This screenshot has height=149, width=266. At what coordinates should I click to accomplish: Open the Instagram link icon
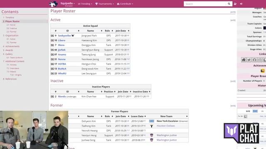click(260, 60)
